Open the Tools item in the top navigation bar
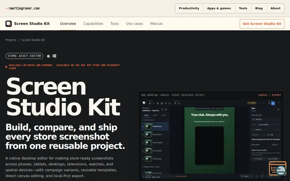This screenshot has height=181, width=290. point(243,8)
